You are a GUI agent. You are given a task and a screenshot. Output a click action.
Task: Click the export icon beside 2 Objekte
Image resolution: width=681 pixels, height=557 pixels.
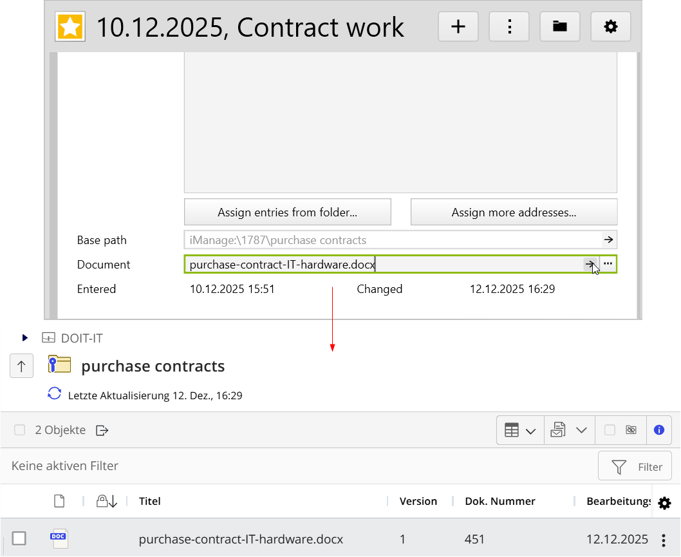coord(102,430)
